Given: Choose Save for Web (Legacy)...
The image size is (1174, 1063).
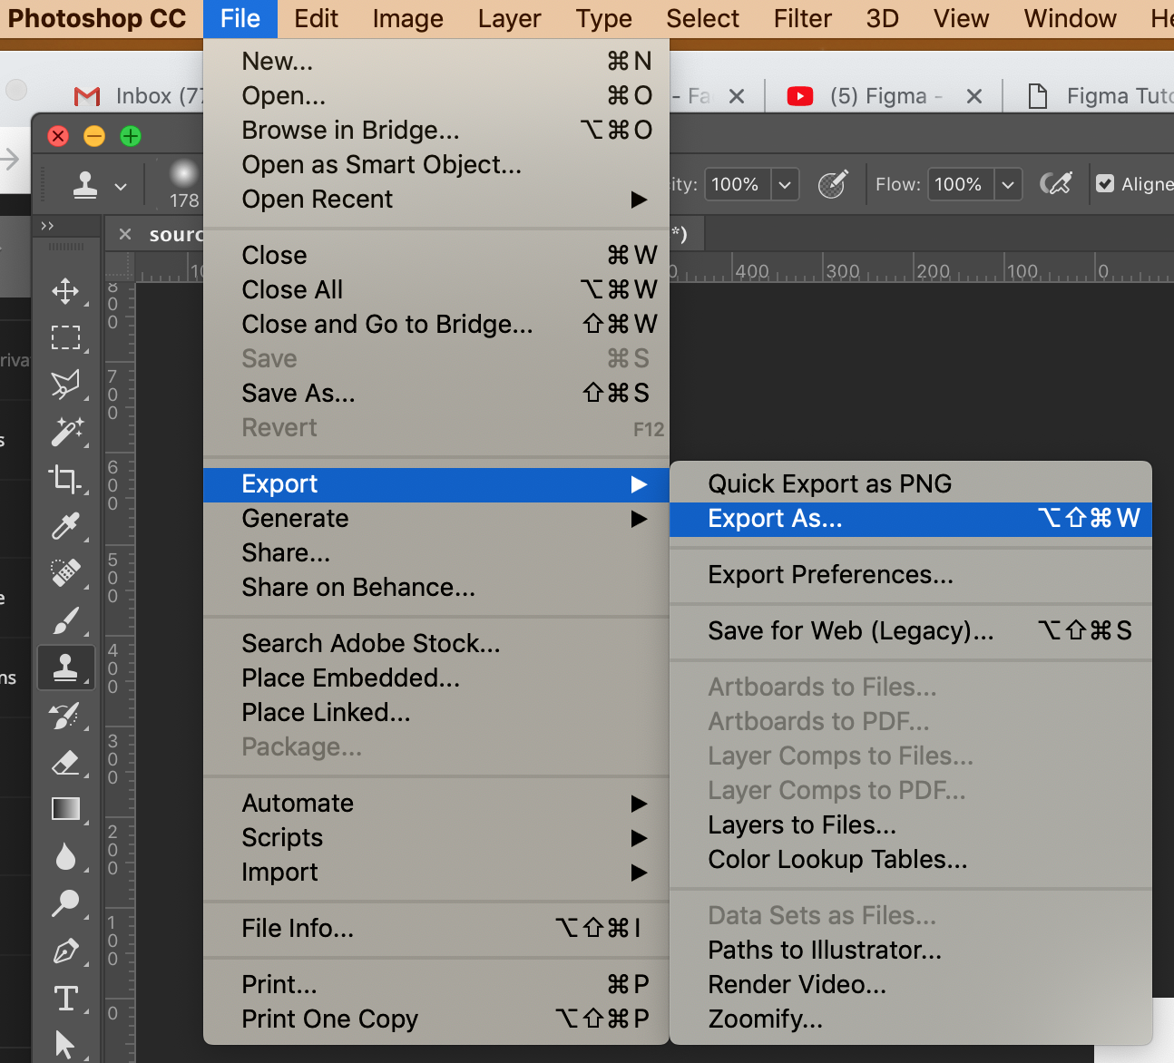Looking at the screenshot, I should [x=911, y=631].
